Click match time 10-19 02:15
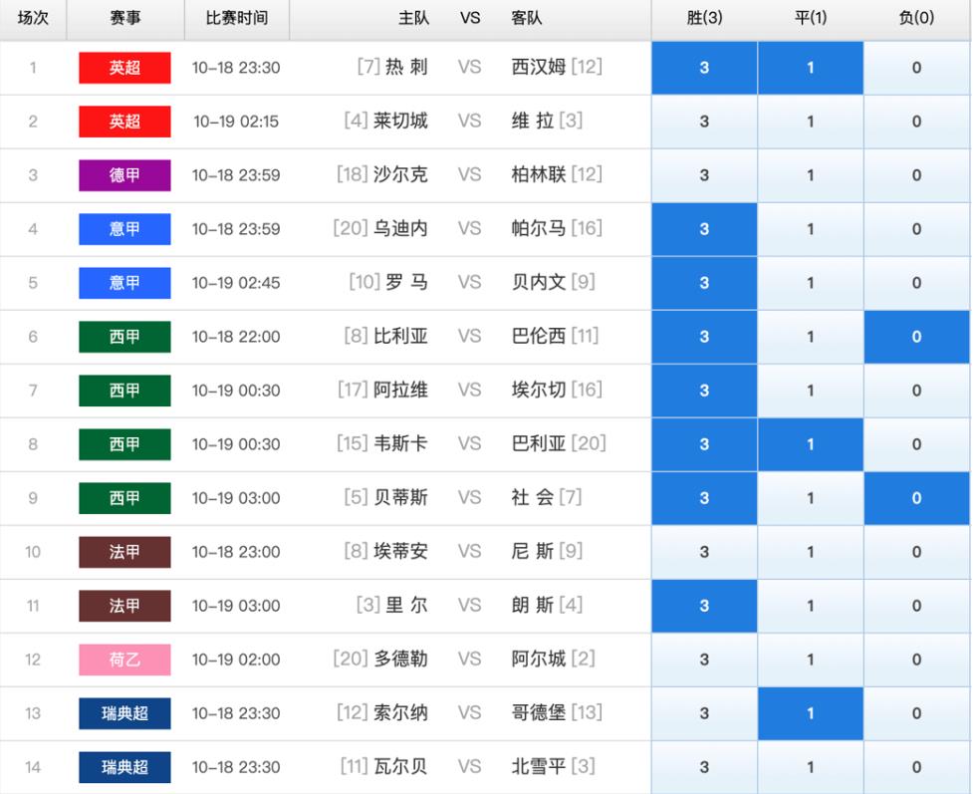Image resolution: width=973 pixels, height=794 pixels. point(236,122)
